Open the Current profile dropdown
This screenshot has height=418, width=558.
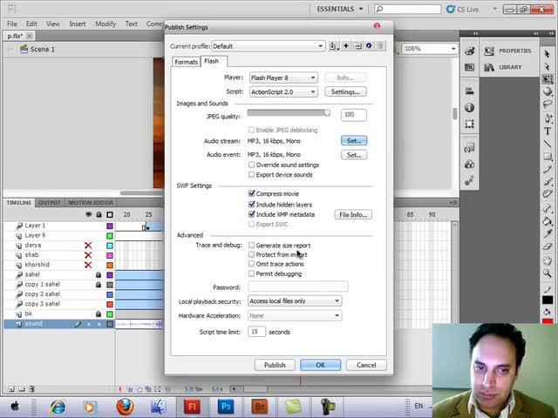(269, 46)
